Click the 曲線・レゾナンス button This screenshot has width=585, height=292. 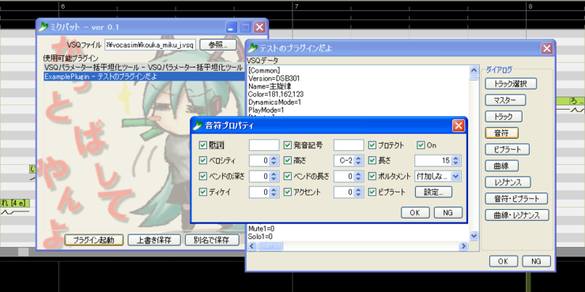[517, 215]
